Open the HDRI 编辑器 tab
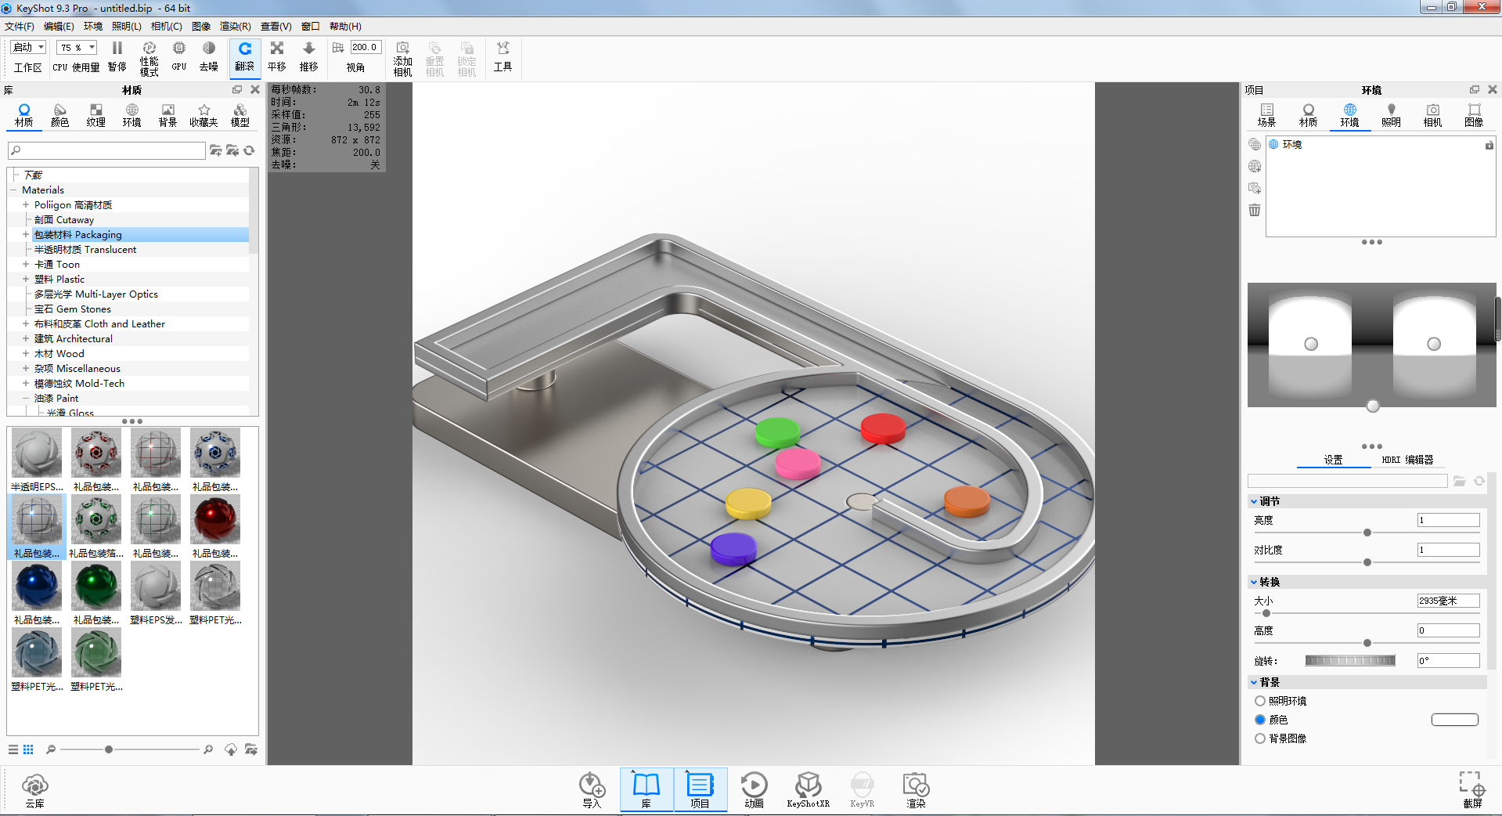The width and height of the screenshot is (1502, 816). (x=1407, y=460)
